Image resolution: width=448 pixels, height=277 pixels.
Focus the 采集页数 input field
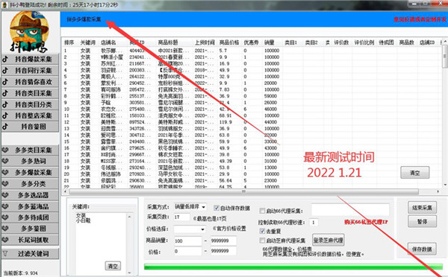[x=181, y=217]
